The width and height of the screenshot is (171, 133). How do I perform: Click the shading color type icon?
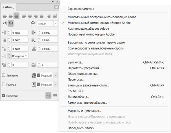pos(34,75)
